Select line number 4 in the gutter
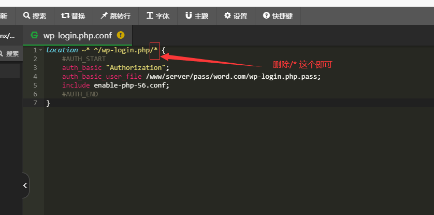This screenshot has height=215, width=434. (35, 77)
